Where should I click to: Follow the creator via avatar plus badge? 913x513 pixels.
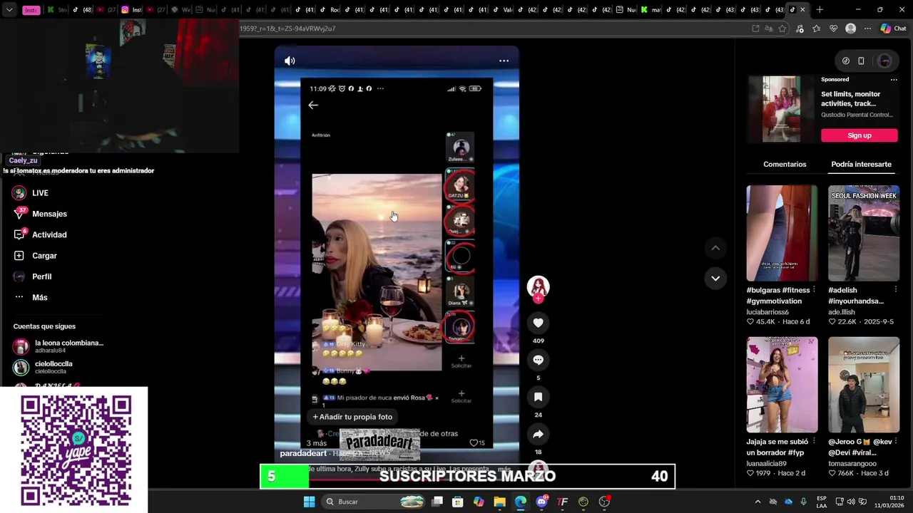pyautogui.click(x=538, y=299)
